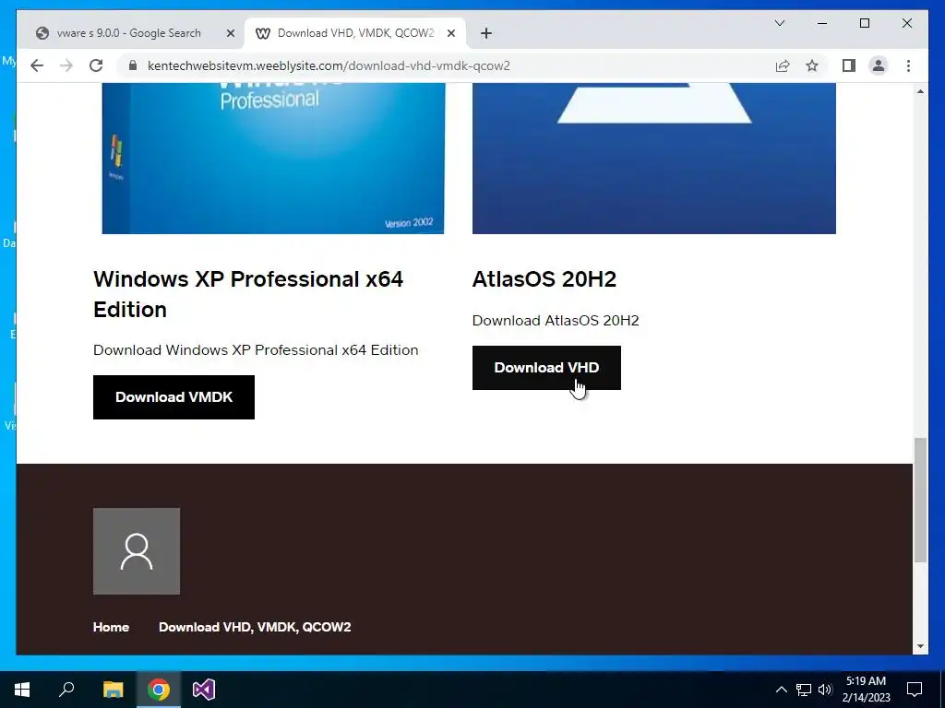Open a new browser tab
This screenshot has width=945, height=708.
pyautogui.click(x=486, y=33)
